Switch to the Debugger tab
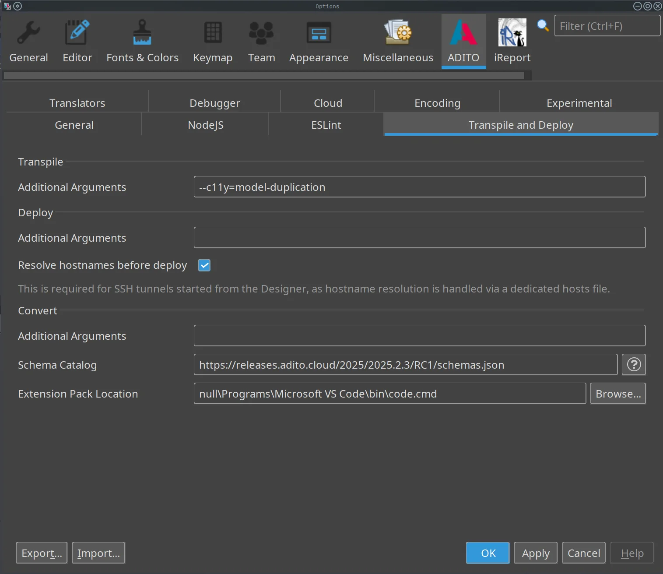 pos(214,103)
